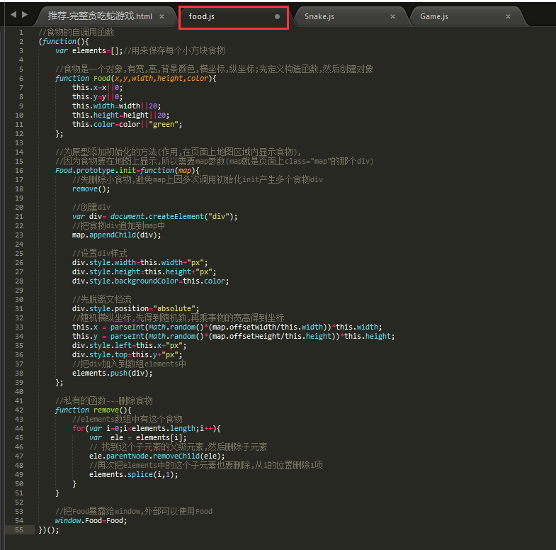
Task: Click on 'var elements=[];' code
Action: coord(89,51)
